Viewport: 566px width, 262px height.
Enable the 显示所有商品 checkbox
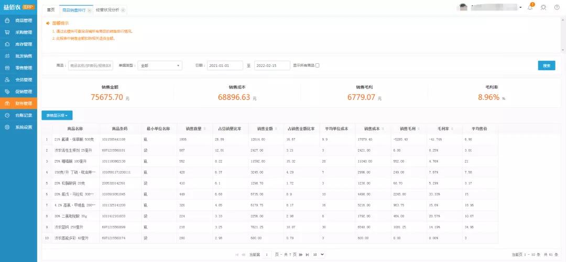pyautogui.click(x=317, y=65)
